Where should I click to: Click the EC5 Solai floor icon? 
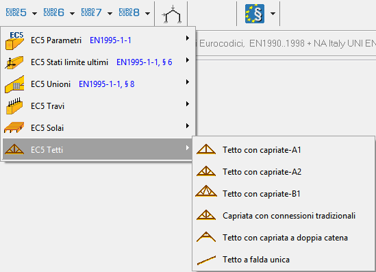14,127
